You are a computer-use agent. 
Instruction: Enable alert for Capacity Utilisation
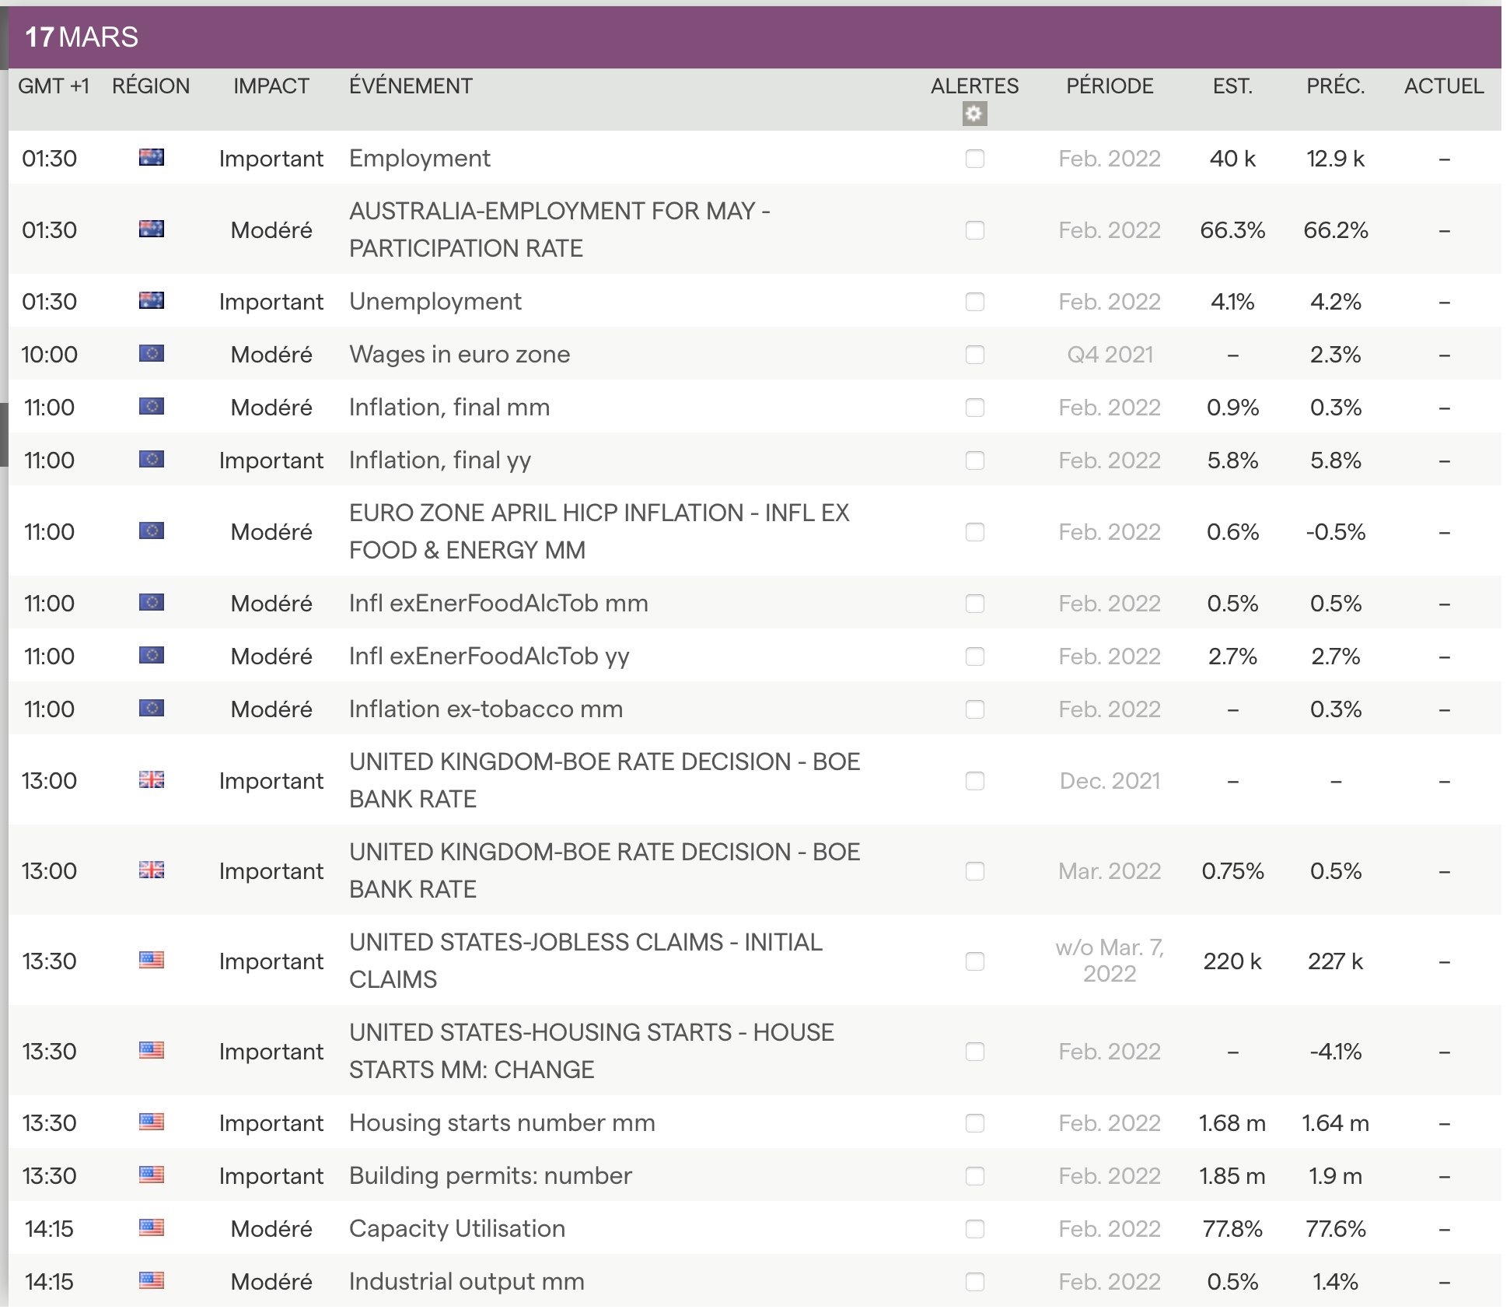[974, 1229]
